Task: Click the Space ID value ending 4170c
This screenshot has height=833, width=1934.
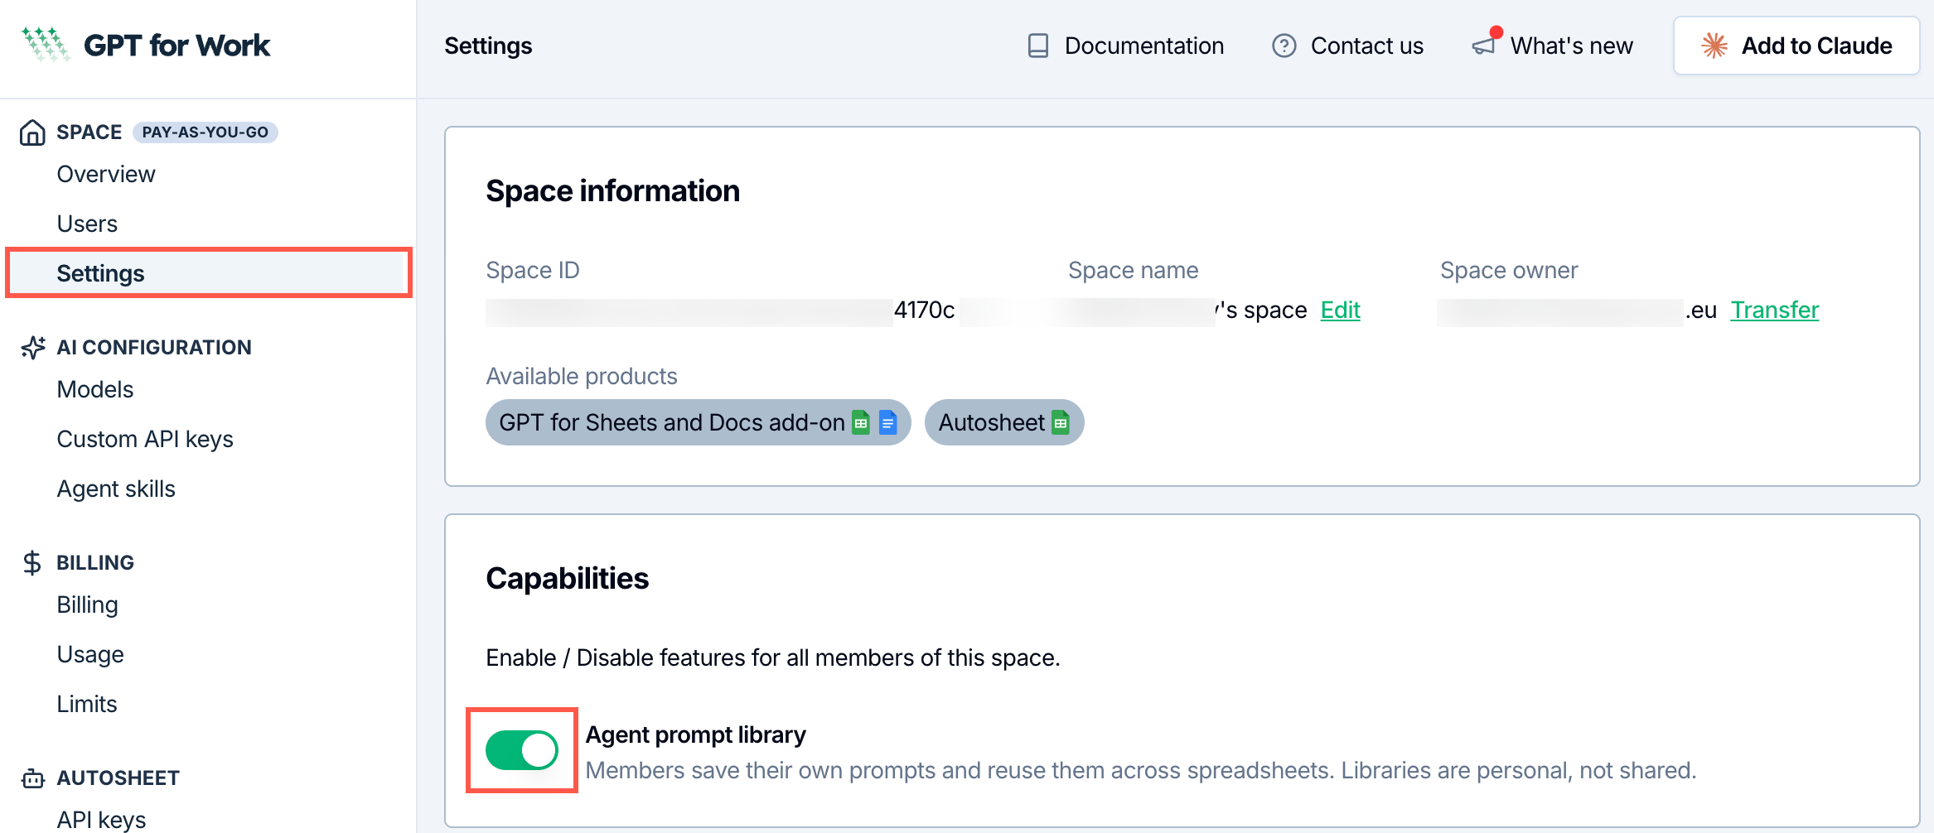Action: (x=720, y=311)
